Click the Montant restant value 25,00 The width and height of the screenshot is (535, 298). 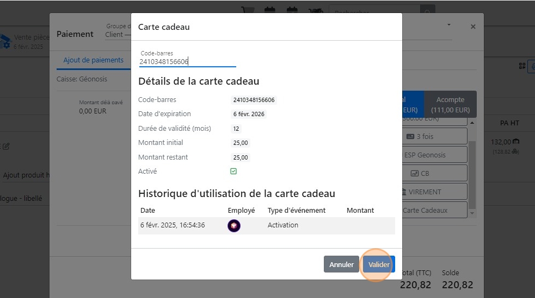coord(241,157)
